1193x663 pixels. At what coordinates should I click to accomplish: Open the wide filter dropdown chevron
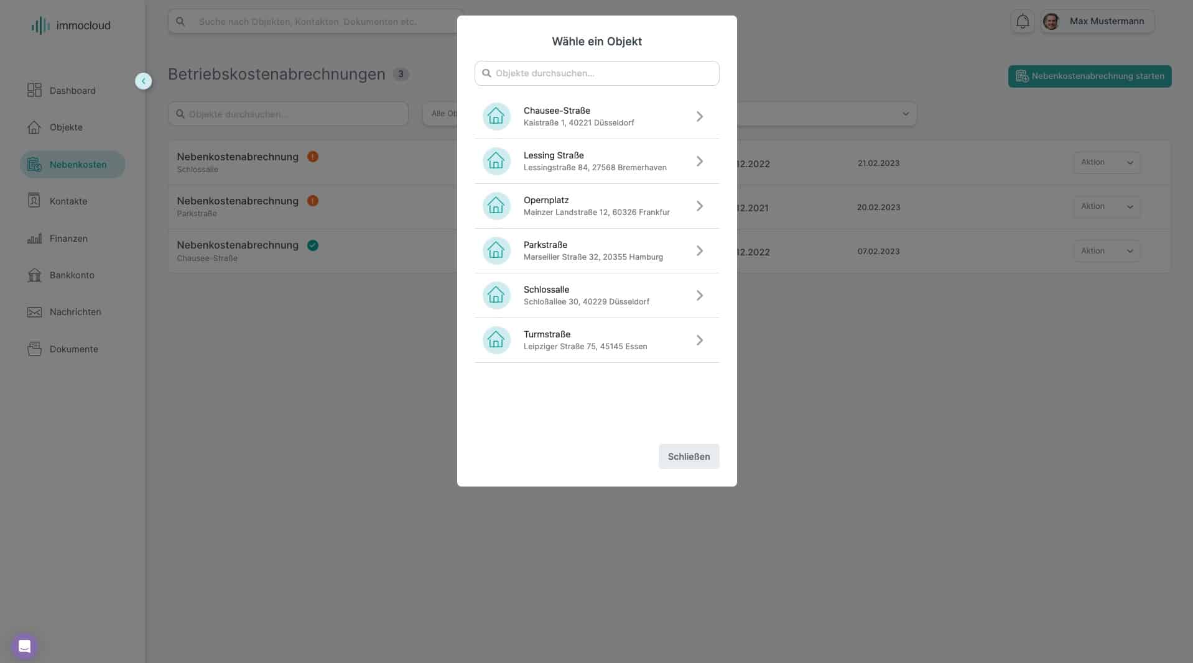(x=906, y=114)
